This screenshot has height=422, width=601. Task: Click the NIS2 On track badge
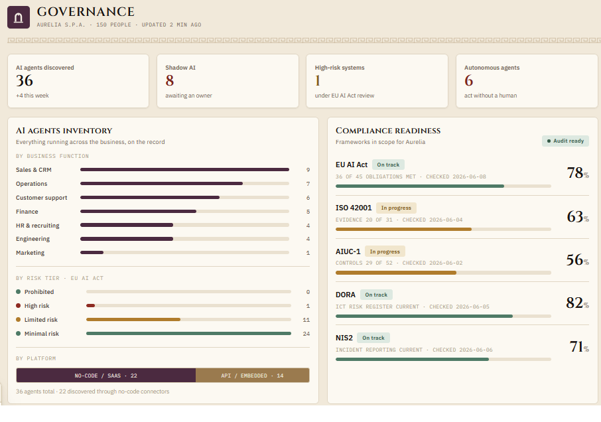[x=373, y=338]
